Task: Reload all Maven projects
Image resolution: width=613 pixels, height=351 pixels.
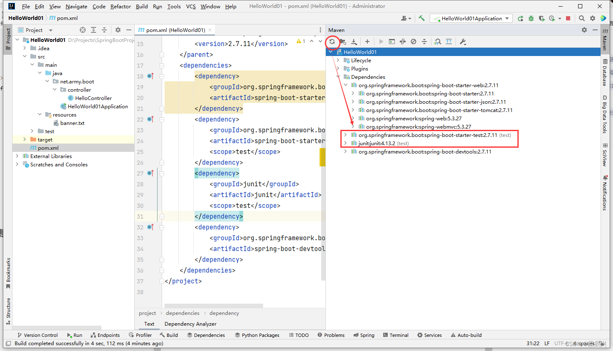Action: (x=332, y=41)
